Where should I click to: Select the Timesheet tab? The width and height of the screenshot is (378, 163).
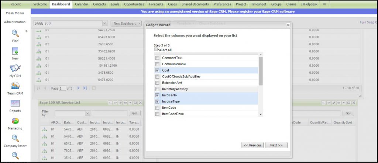(x=258, y=4)
